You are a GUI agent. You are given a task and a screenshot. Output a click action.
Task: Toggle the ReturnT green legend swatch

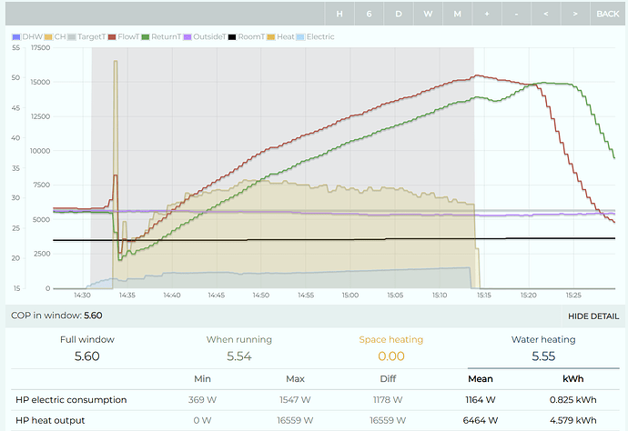click(146, 36)
